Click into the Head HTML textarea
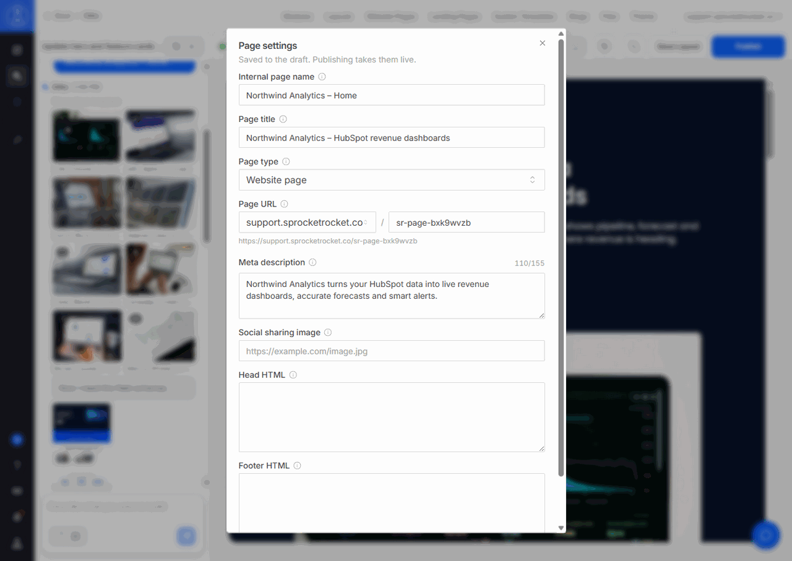 (392, 418)
